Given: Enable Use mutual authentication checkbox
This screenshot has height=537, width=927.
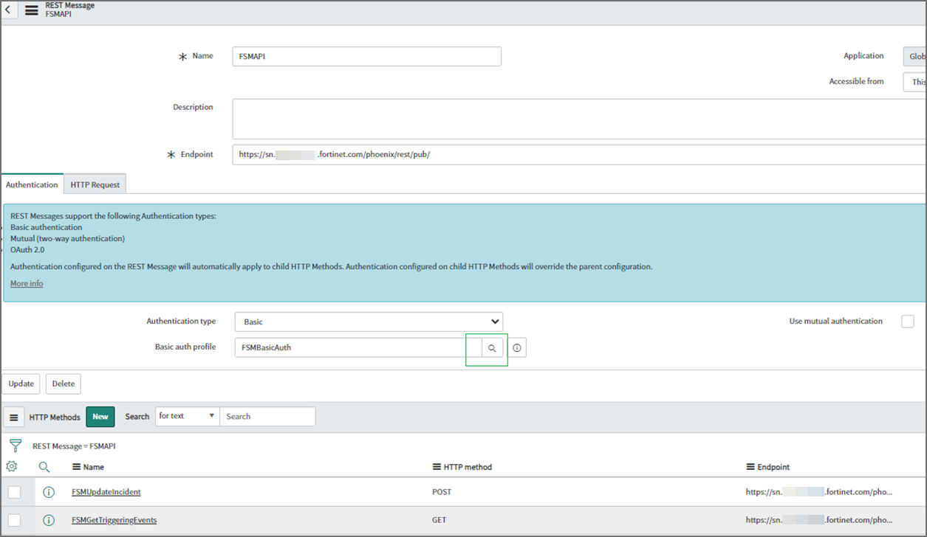Looking at the screenshot, I should [908, 322].
